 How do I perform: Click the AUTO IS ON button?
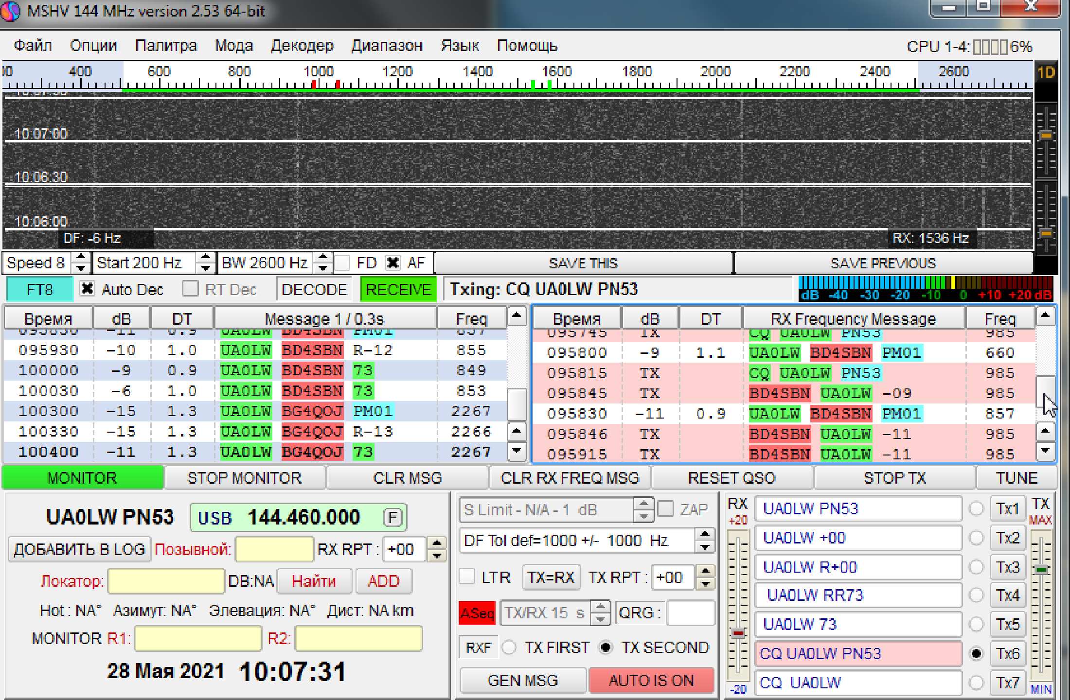pos(651,680)
